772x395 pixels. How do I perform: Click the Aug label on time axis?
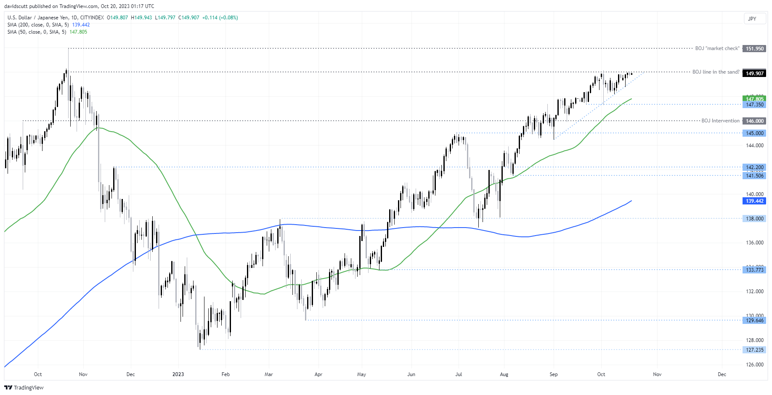504,374
